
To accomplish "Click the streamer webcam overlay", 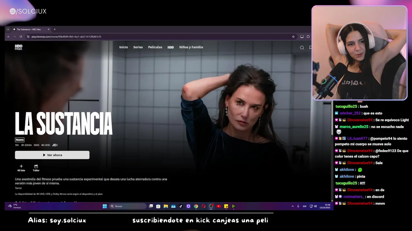I will click(359, 53).
